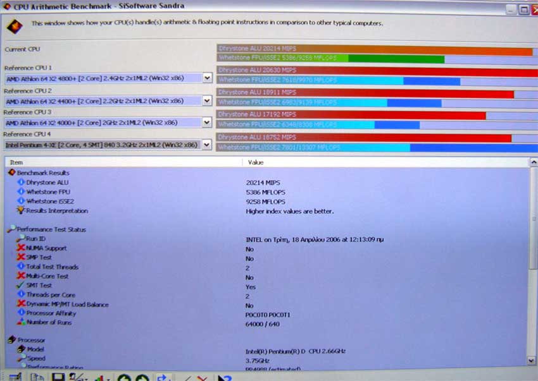Click 'Intel(R) Pentium(R) D CPU 2.66GHz' value
The width and height of the screenshot is (538, 381).
tap(296, 351)
